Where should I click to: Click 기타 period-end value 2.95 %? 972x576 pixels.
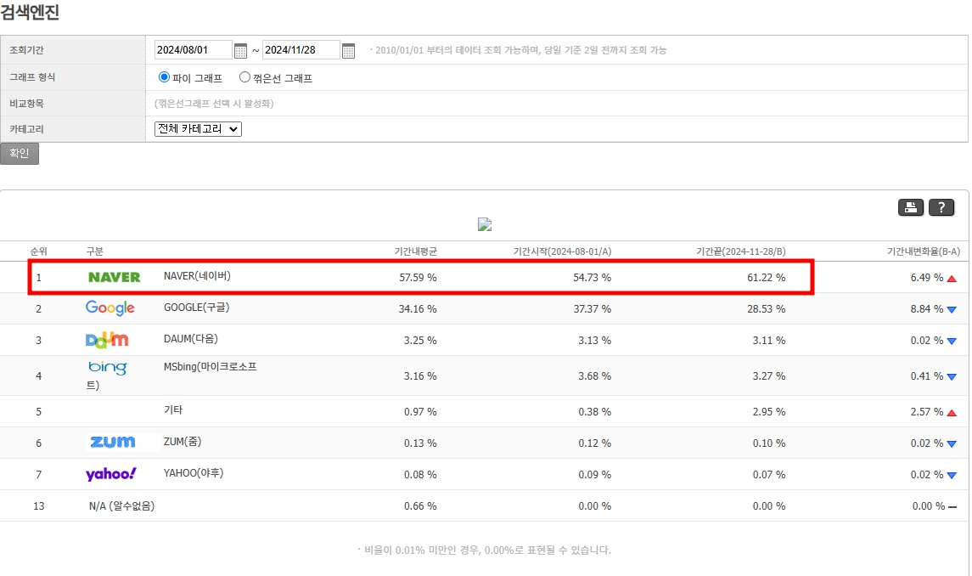coord(768,412)
